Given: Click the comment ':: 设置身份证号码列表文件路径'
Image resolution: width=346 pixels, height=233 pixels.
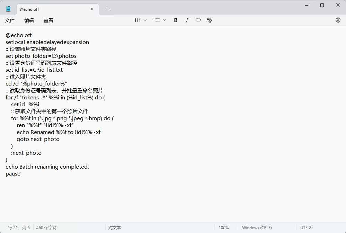Looking at the screenshot, I should coord(42,63).
